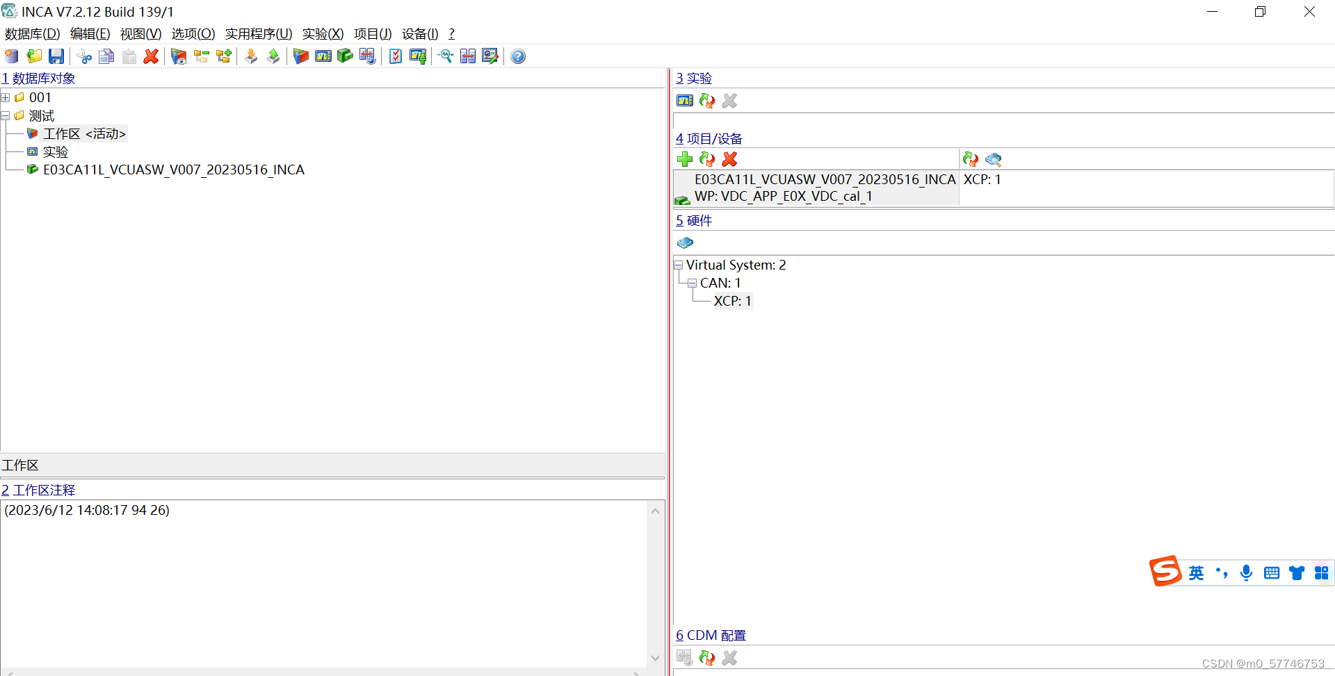Screen dimensions: 1335x676
Task: Click the hardware search icon next to XCP refresh
Action: pos(994,159)
